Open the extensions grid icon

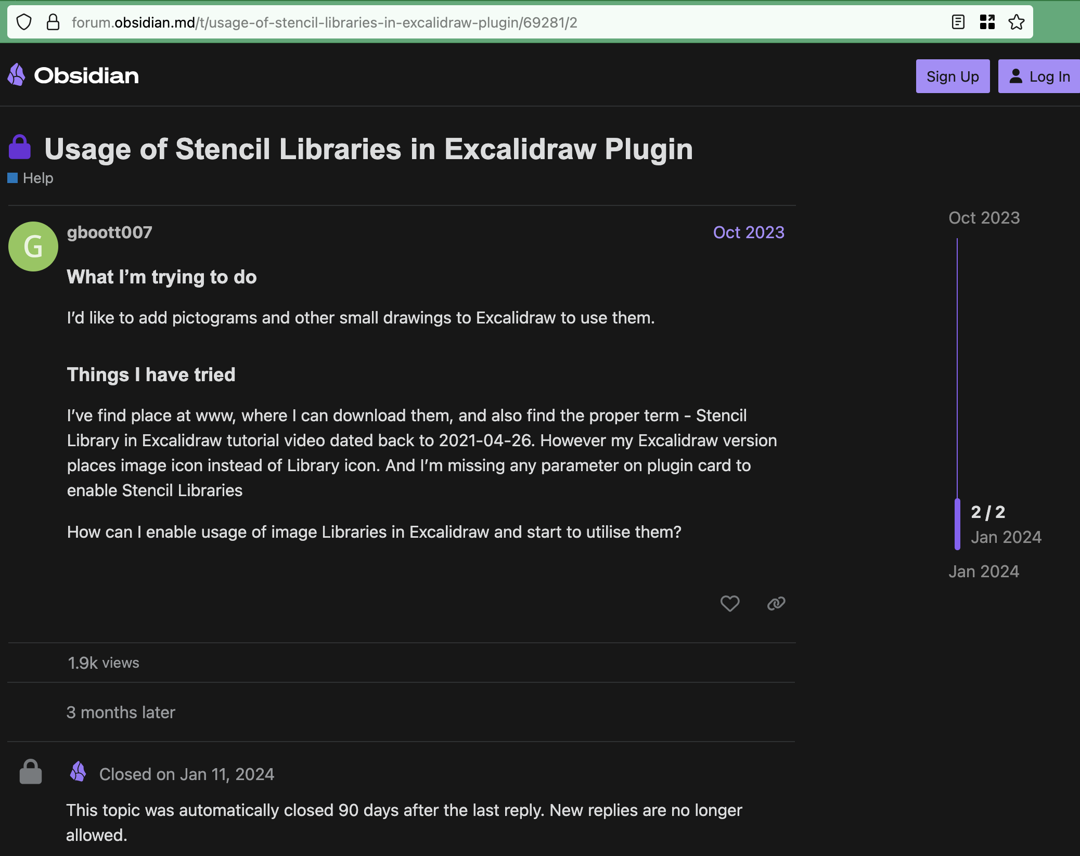coord(987,22)
